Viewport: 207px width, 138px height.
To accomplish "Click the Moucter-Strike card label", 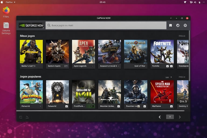I will [107, 106].
